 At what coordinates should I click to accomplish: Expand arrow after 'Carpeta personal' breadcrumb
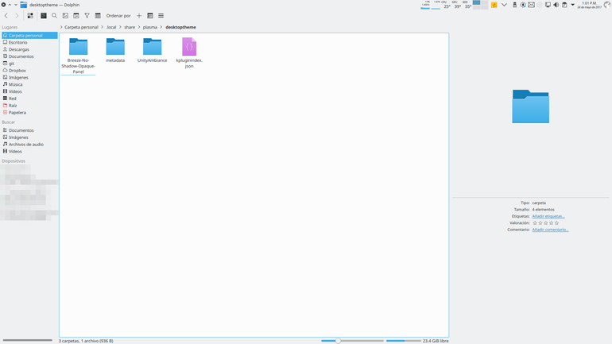(103, 27)
